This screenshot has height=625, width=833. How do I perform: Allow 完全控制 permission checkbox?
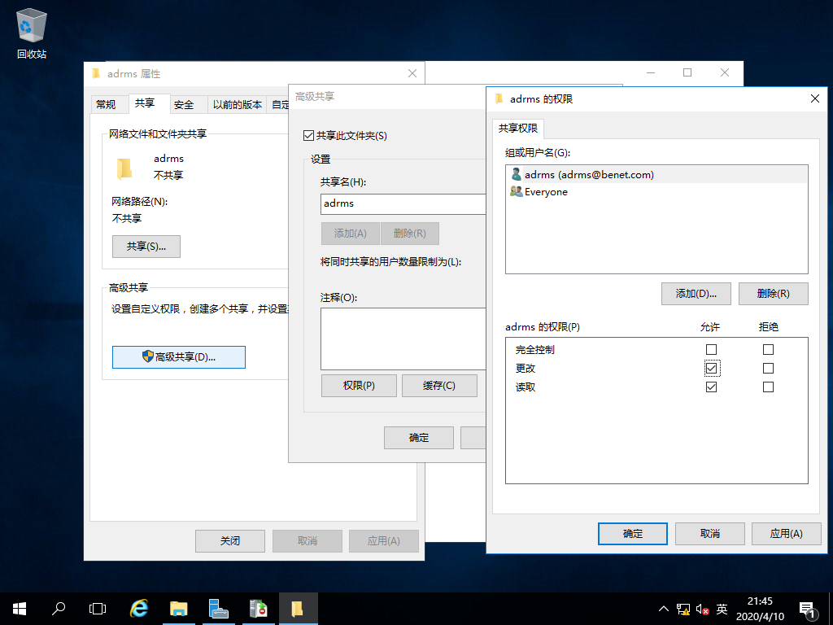pos(711,349)
